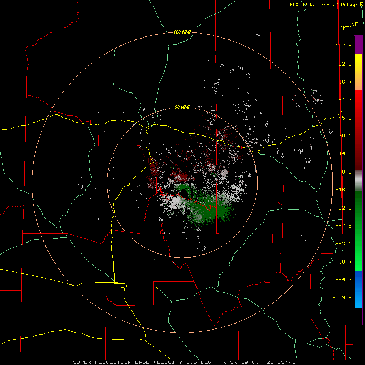Click the Super-Resolution Base Velocity caption at bottom

184,362
